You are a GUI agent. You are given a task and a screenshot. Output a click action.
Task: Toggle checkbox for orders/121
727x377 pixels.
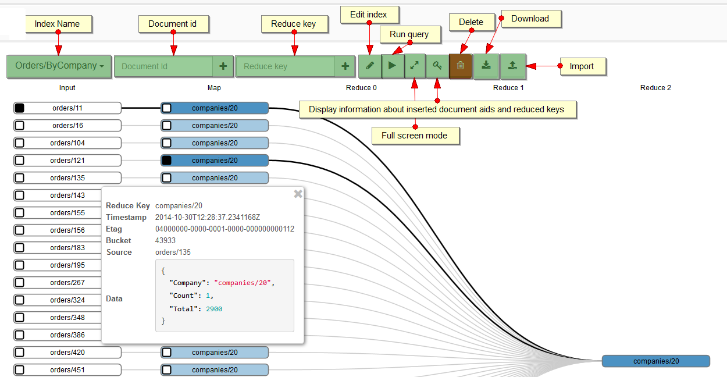19,161
